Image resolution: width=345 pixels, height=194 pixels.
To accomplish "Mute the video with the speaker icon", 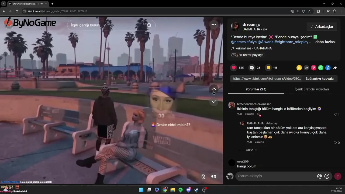I will tap(213, 176).
